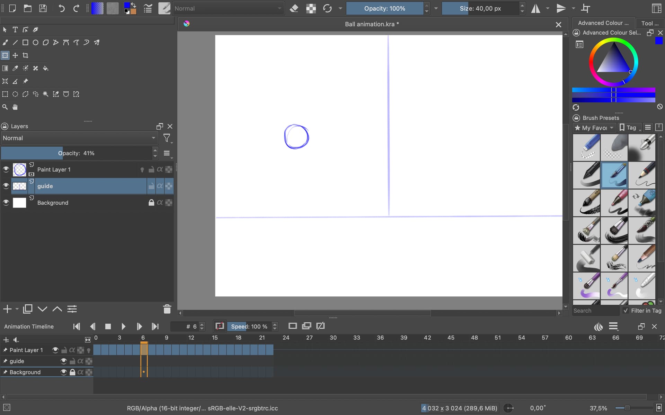Choose the Ellipse shape tool

click(35, 43)
